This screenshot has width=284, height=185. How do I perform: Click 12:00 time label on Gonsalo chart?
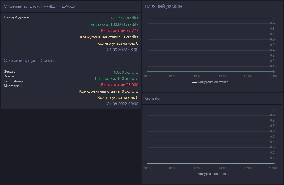point(197,168)
